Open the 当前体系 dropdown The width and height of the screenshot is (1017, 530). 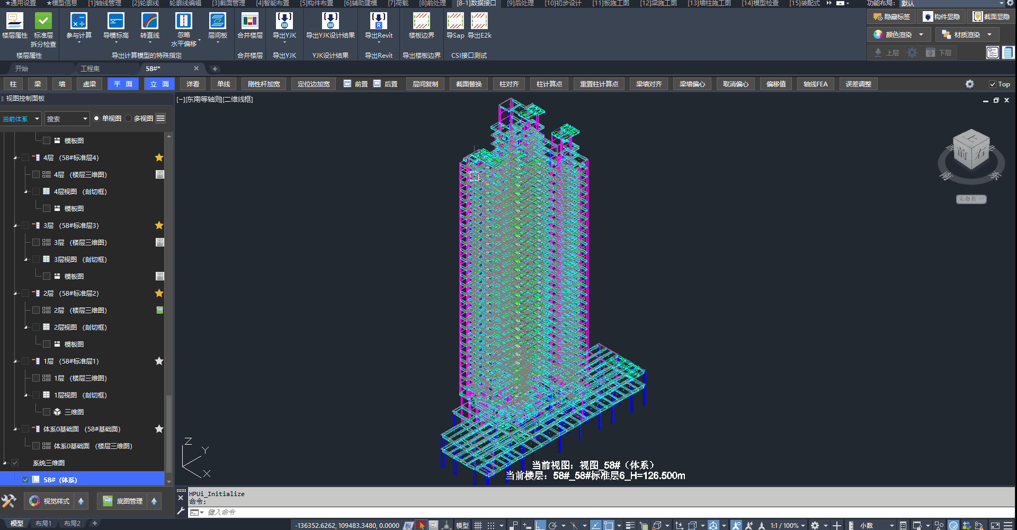pyautogui.click(x=21, y=119)
